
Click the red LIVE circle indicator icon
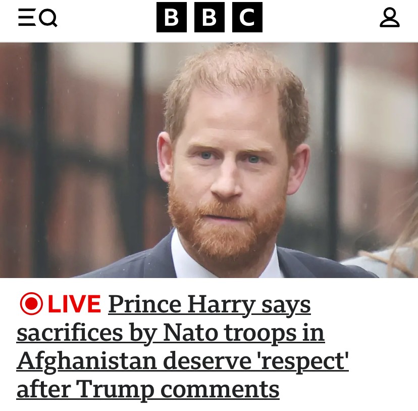tap(31, 303)
